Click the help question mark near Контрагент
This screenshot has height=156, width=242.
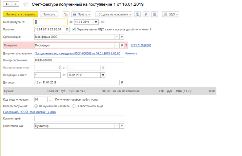point(126,45)
